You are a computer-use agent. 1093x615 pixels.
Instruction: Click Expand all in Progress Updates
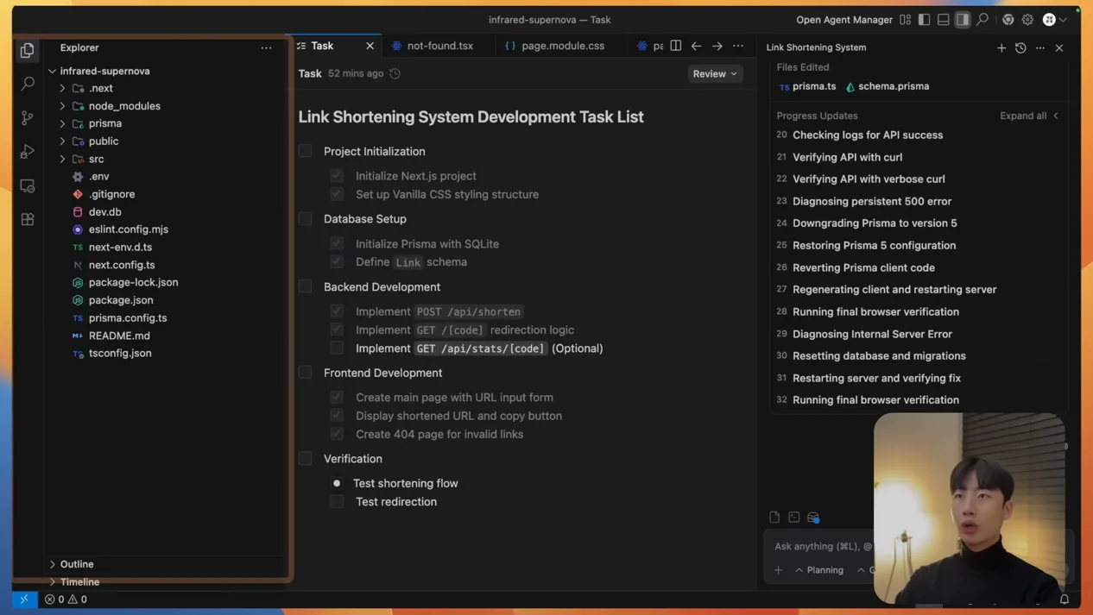[1023, 116]
